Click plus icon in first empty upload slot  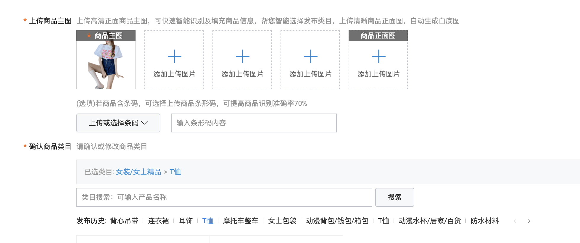click(x=174, y=56)
